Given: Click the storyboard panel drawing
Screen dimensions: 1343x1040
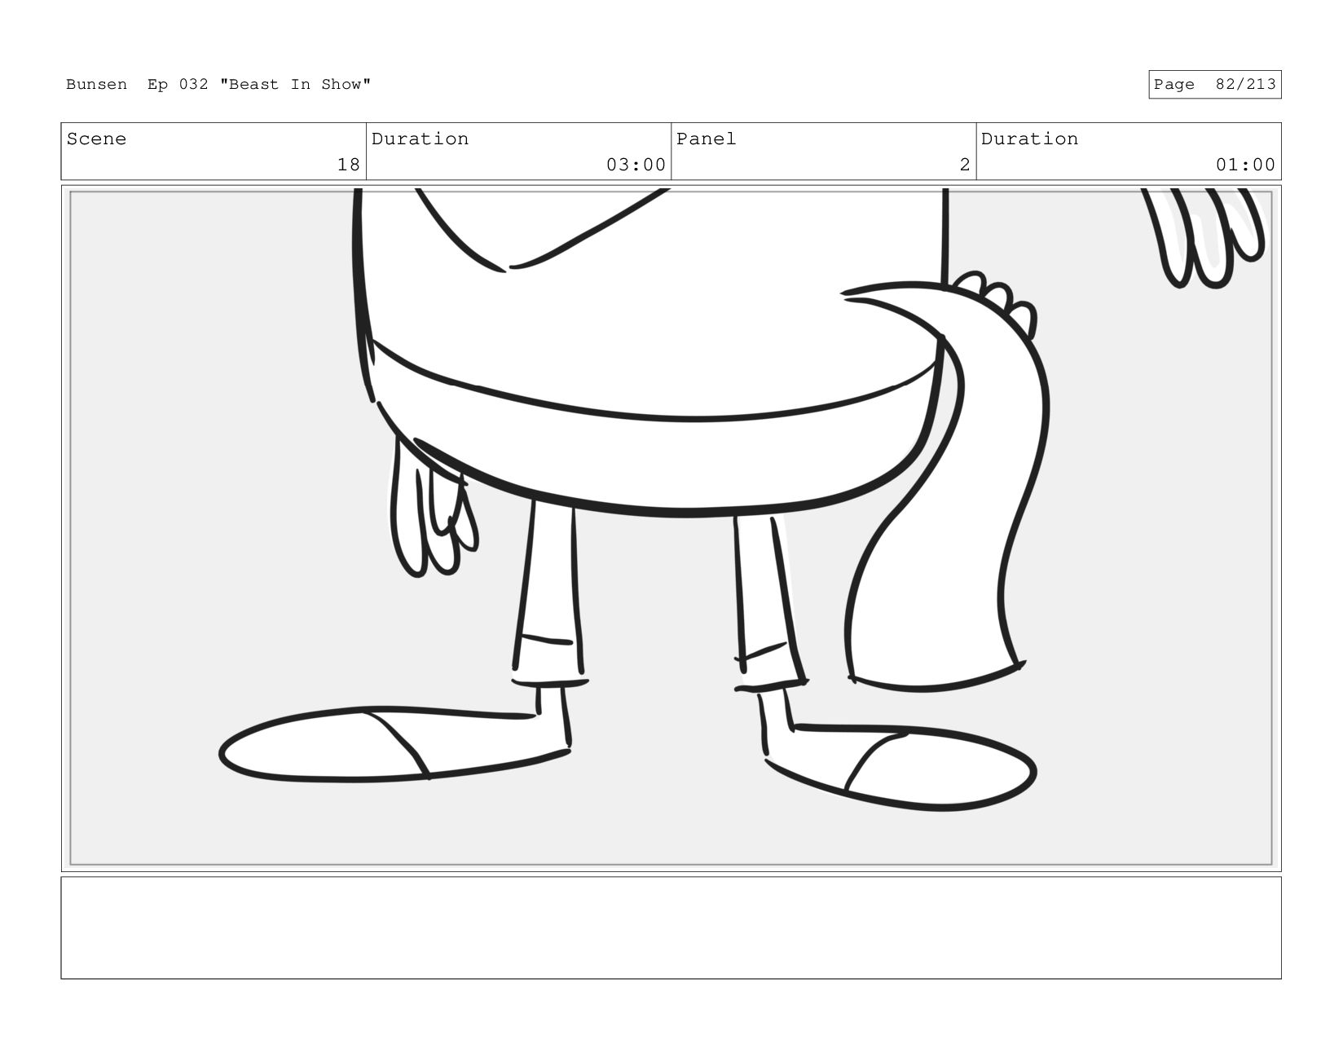Looking at the screenshot, I should (671, 528).
